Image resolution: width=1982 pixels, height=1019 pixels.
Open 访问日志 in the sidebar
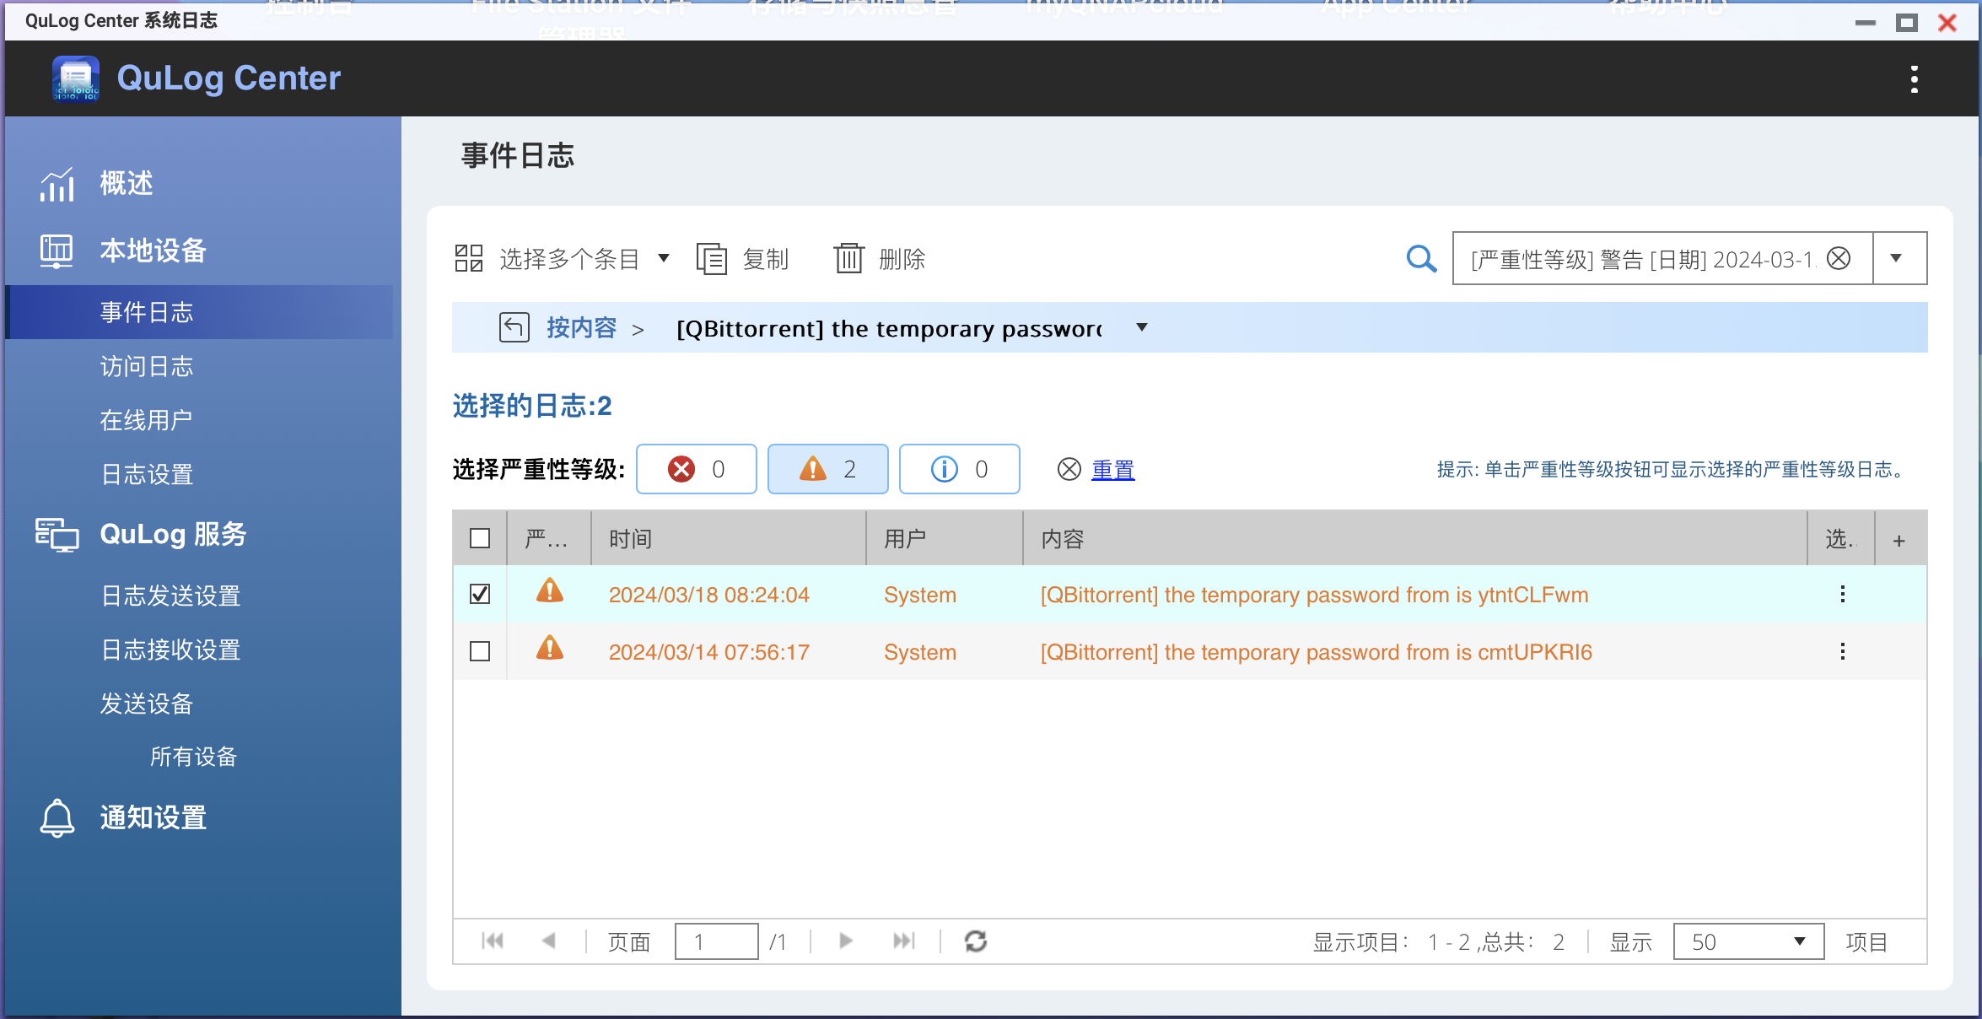pos(147,366)
